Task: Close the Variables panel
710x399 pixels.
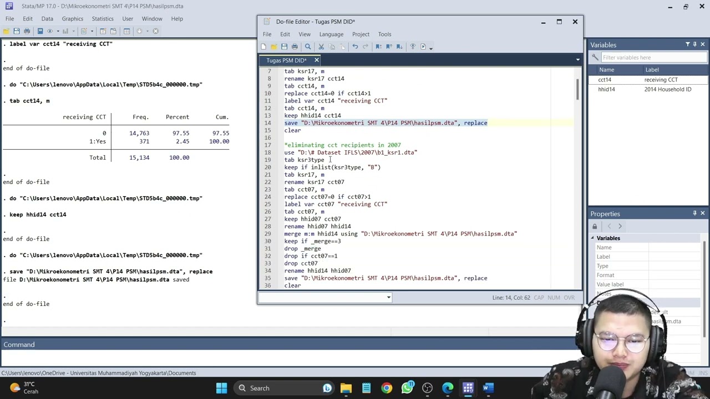Action: point(703,44)
